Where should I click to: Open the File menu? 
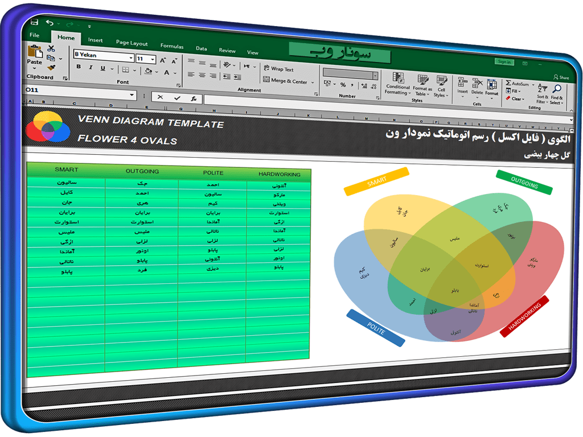click(x=35, y=35)
